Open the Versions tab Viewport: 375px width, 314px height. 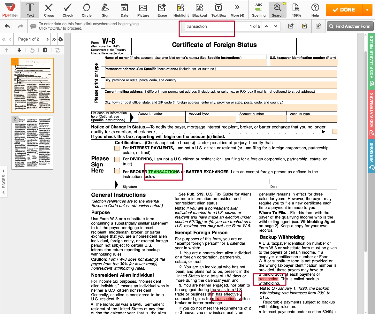(371, 156)
